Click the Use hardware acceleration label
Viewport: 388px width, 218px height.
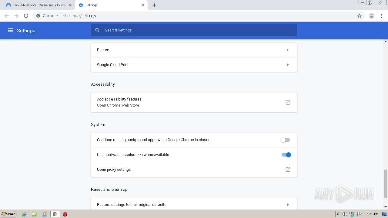click(x=133, y=155)
